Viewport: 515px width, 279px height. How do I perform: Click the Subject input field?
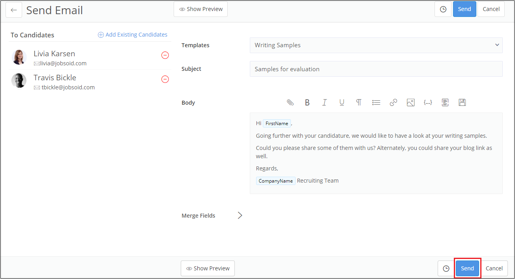tap(376, 69)
